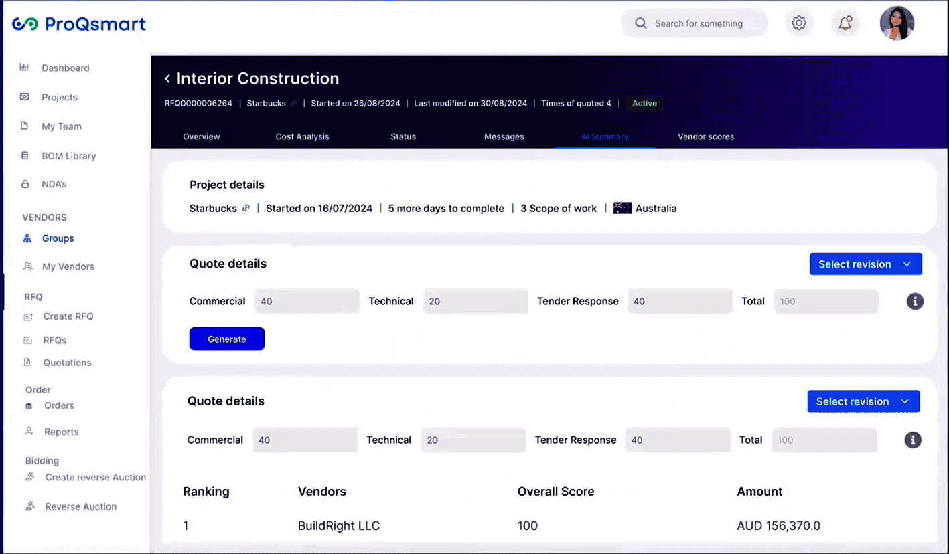
Task: Select Groups under Vendors section
Action: (58, 238)
